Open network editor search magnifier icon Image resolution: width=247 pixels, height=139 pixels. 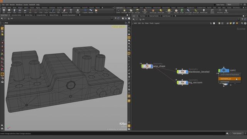(x=242, y=23)
